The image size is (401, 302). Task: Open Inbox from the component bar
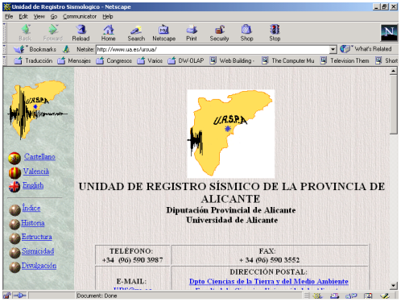(334, 296)
